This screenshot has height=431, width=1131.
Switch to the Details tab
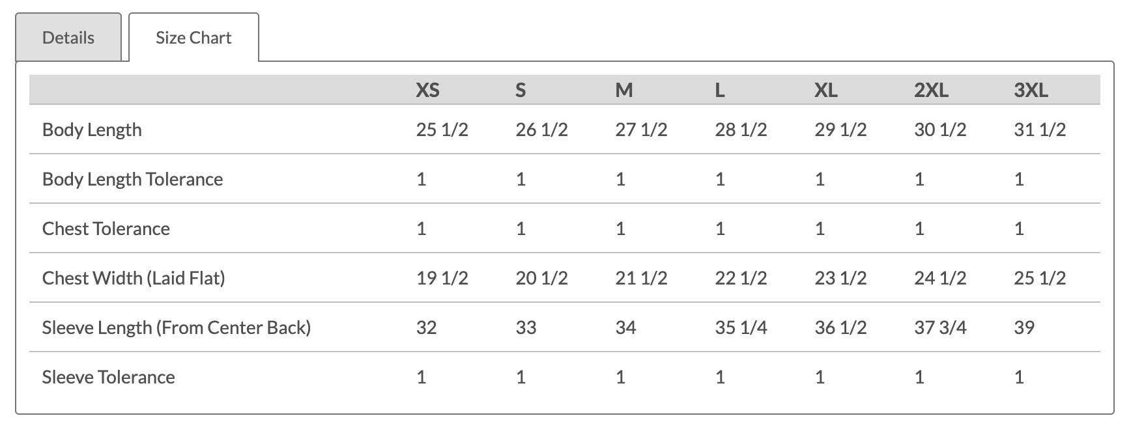(68, 38)
